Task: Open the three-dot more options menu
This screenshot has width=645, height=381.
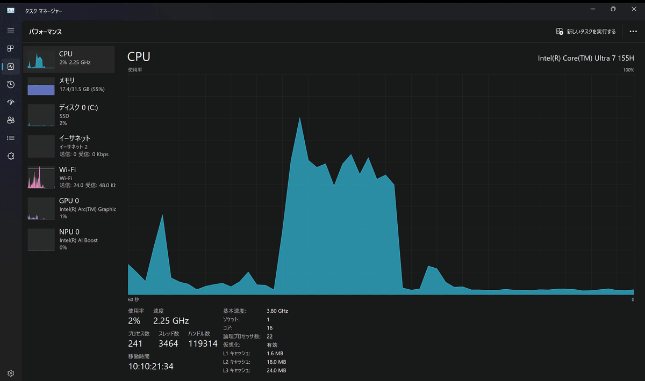Action: click(x=633, y=32)
